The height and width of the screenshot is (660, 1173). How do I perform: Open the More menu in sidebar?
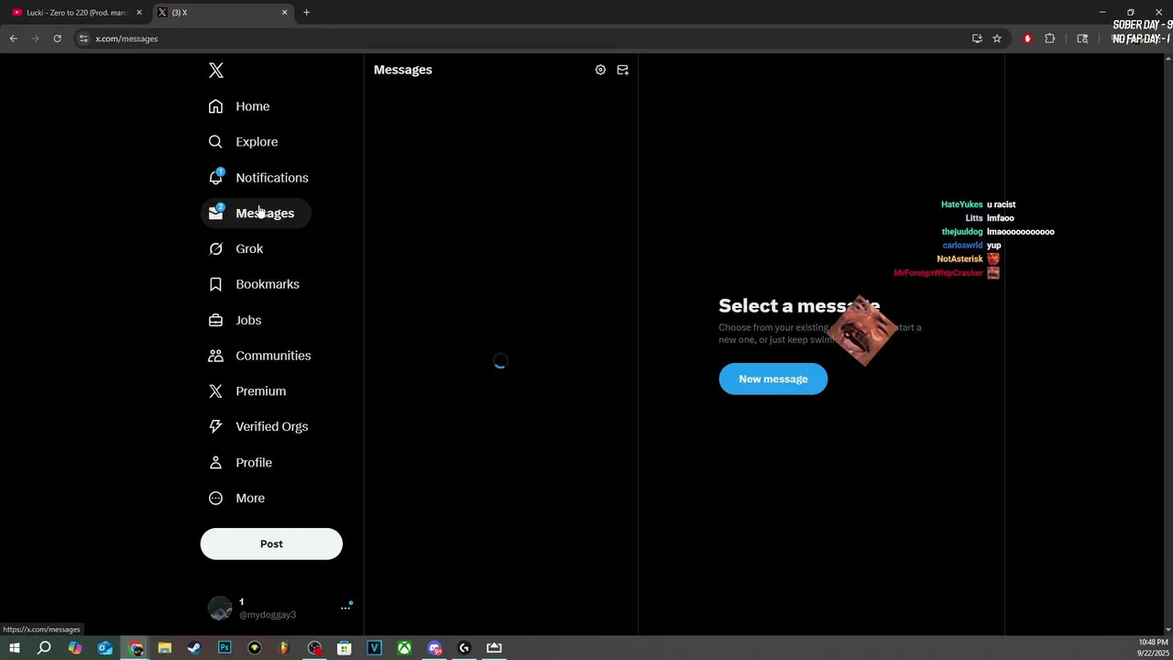click(x=236, y=499)
